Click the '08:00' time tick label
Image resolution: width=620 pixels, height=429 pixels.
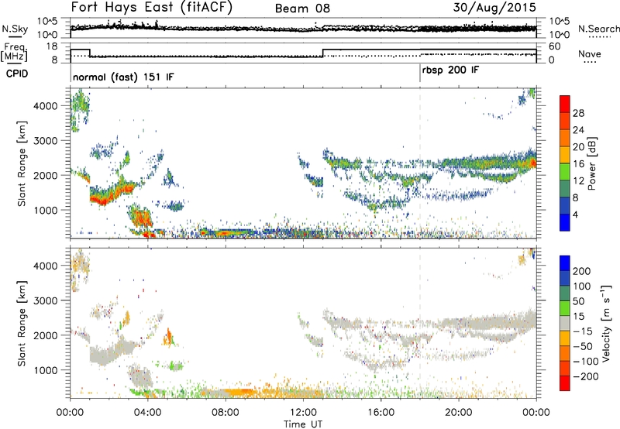(x=226, y=413)
